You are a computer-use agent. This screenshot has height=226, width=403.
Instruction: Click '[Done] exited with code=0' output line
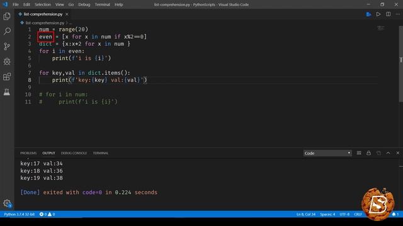(89, 193)
